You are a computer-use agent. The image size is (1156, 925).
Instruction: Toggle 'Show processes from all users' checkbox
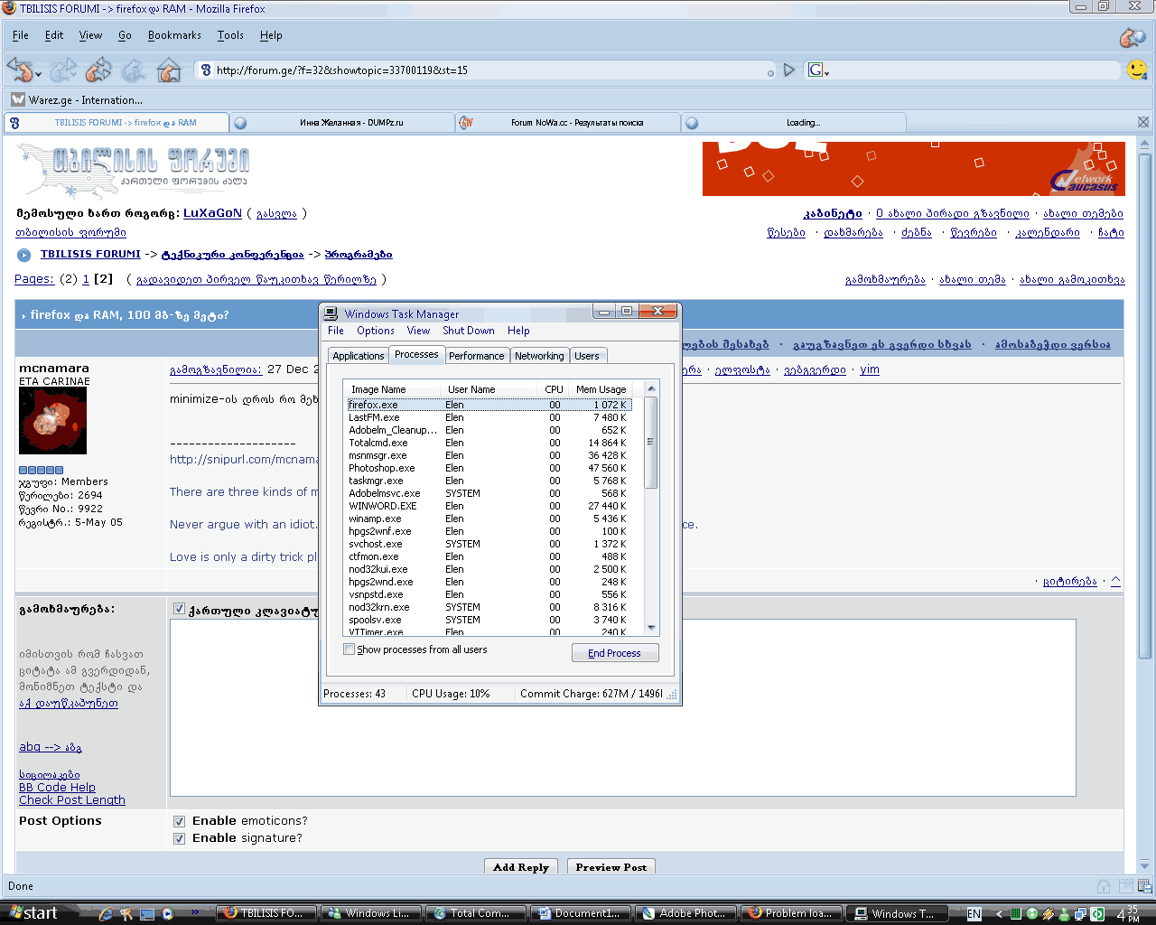[349, 649]
